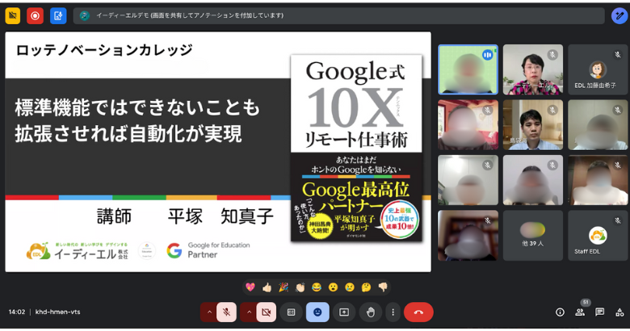The image size is (630, 331).
Task: Open more options three-dot menu
Action: click(393, 312)
